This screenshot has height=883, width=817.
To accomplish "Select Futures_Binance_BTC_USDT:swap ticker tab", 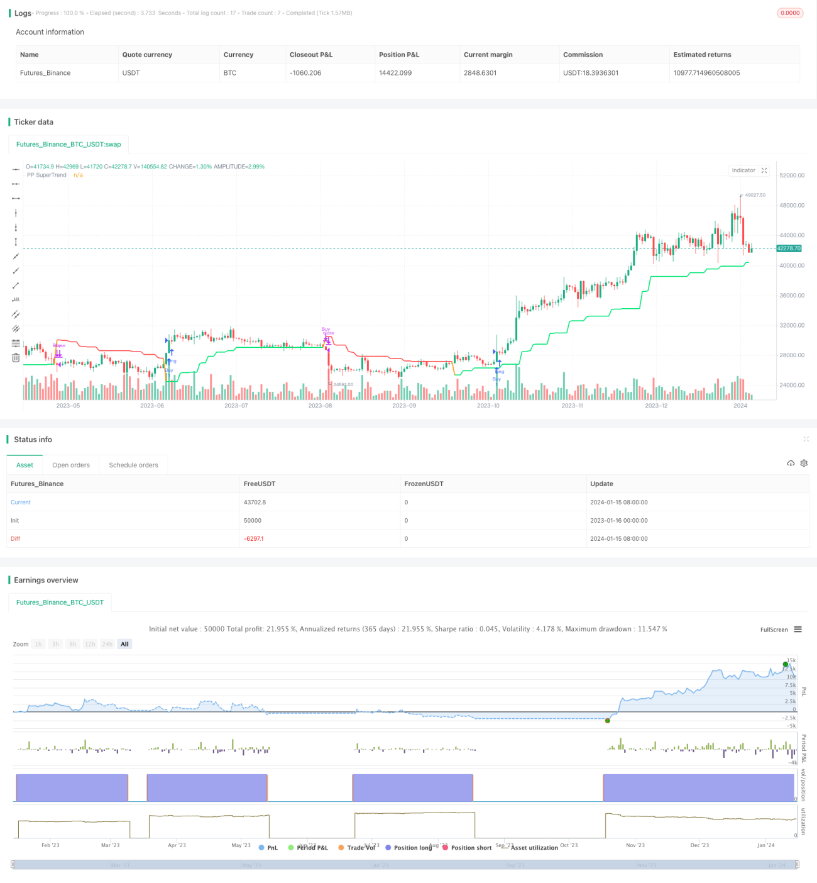I will 69,145.
